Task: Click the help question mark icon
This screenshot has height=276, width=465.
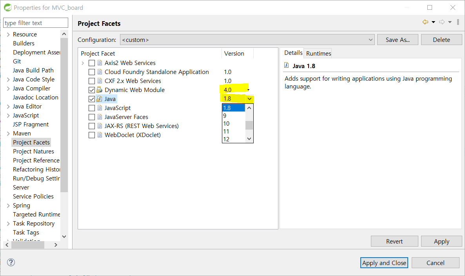Action: point(11,262)
